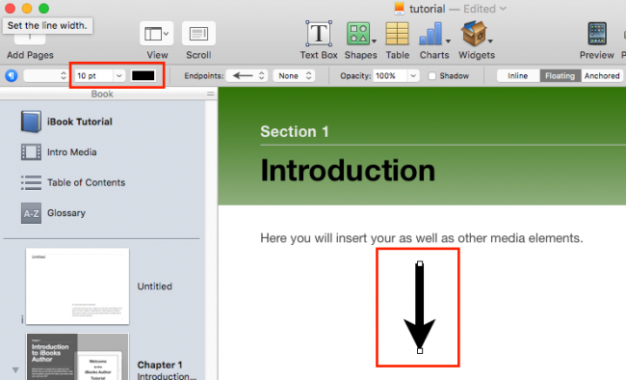Click the arrow's bottom endpoint handle
The image size is (626, 380).
pyautogui.click(x=420, y=351)
